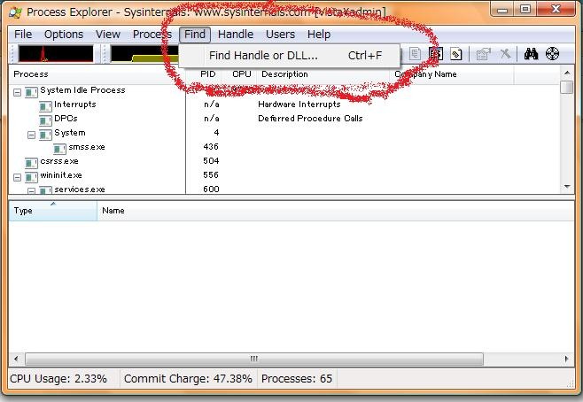The height and width of the screenshot is (402, 583).
Task: Click the Processes: 65 status entry
Action: [x=297, y=379]
